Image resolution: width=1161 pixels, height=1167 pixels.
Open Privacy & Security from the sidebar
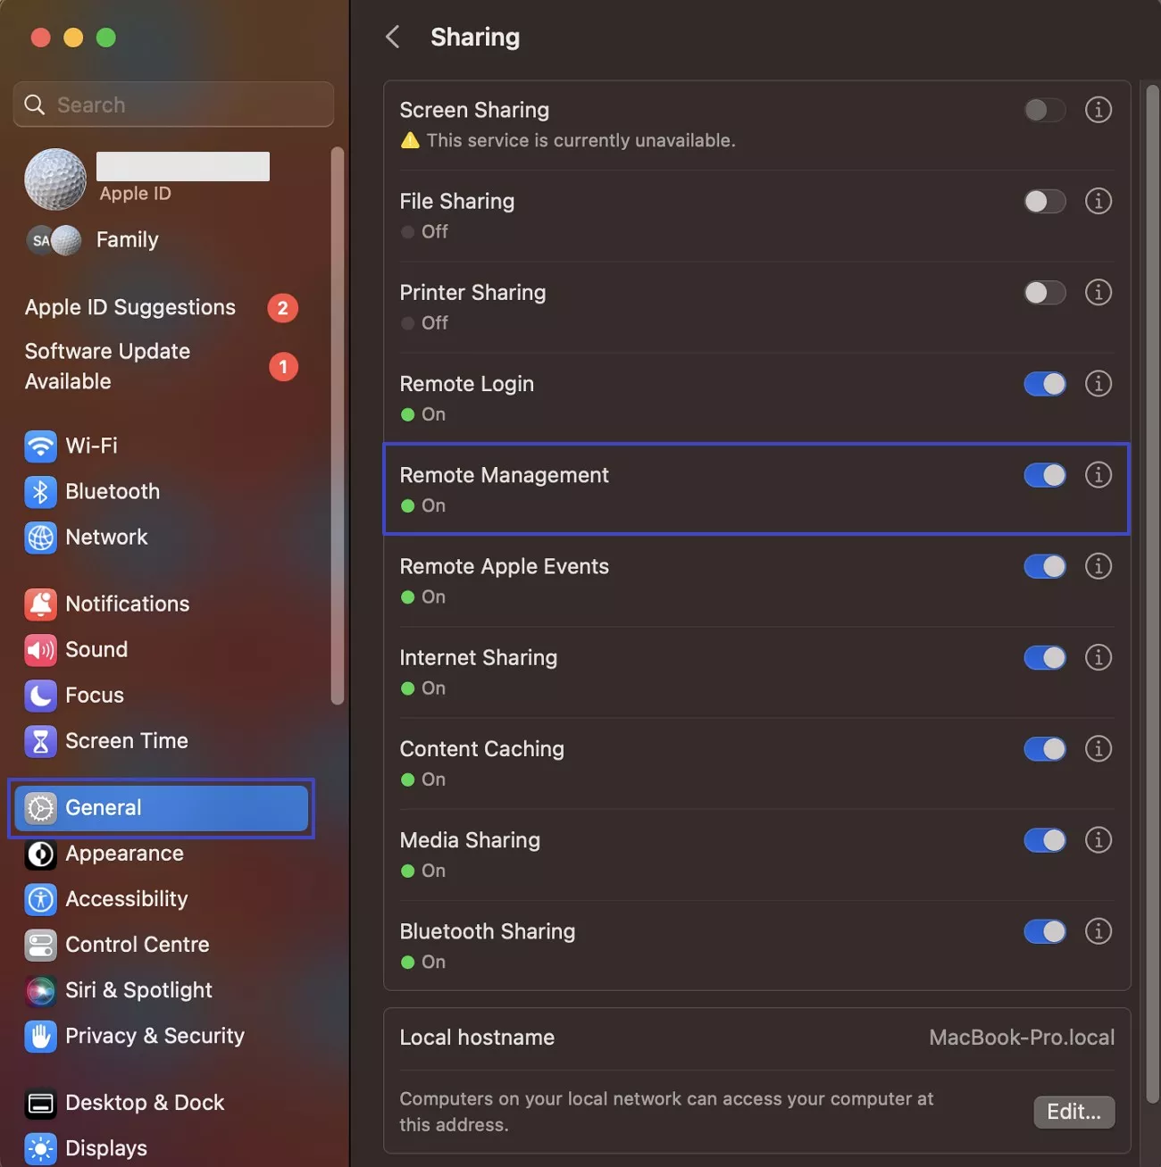click(155, 1036)
